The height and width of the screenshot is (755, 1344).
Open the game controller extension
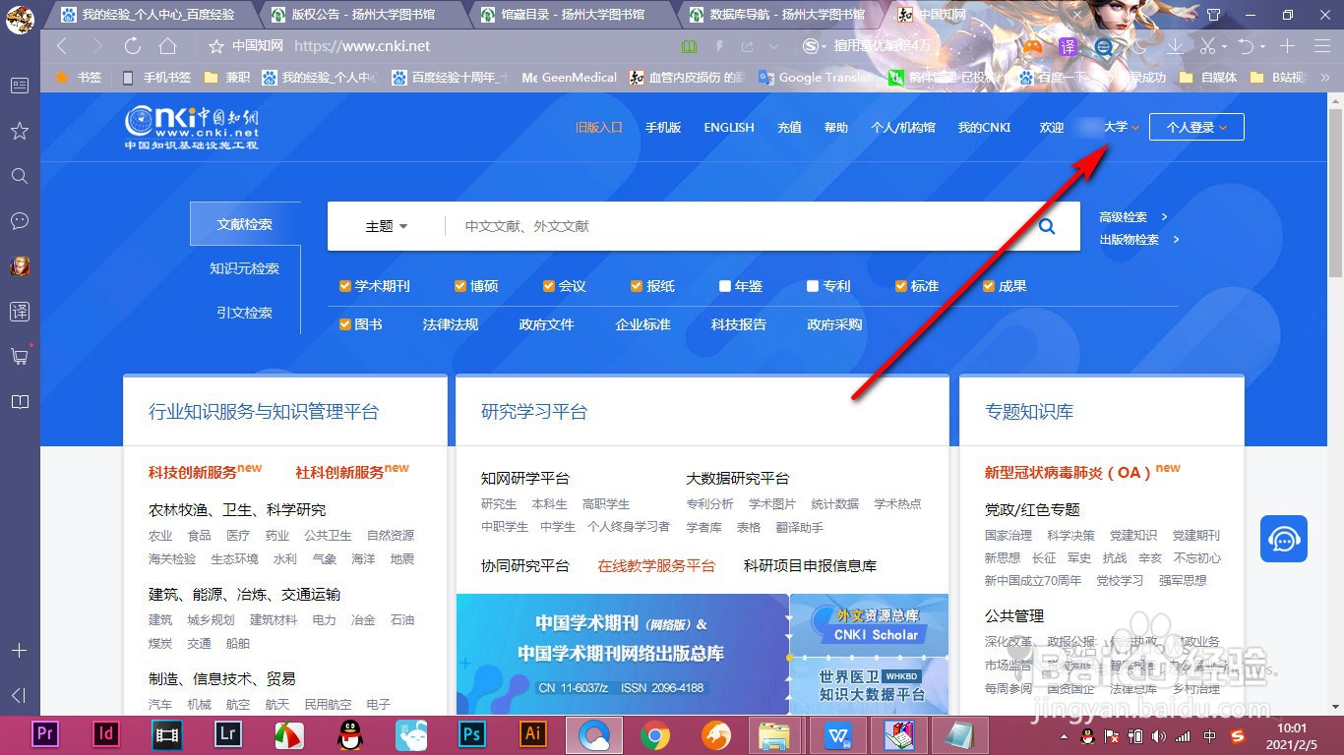(x=1032, y=46)
